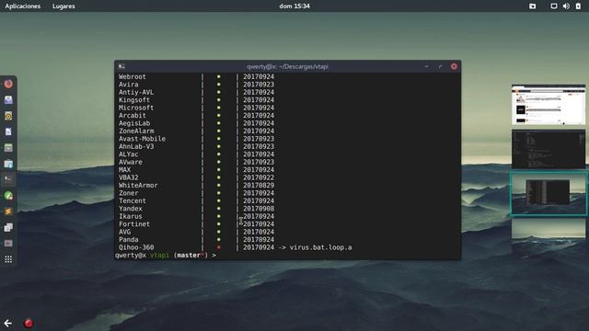
Task: Switch to the empty bottom workspace thumbnail
Action: point(549,229)
